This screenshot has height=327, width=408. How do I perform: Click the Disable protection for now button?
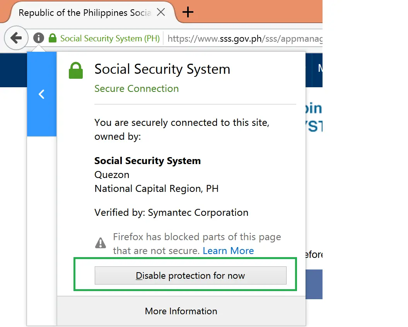click(x=191, y=275)
